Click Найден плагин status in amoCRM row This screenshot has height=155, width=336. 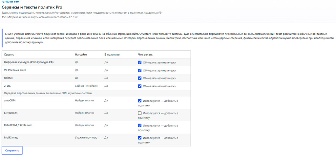pyautogui.click(x=84, y=101)
